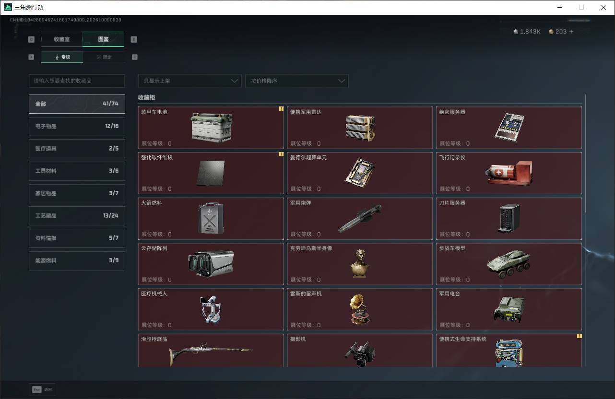This screenshot has width=615, height=399.
Task: Click the yellow alert badge on 装甲车电池
Action: 281,109
